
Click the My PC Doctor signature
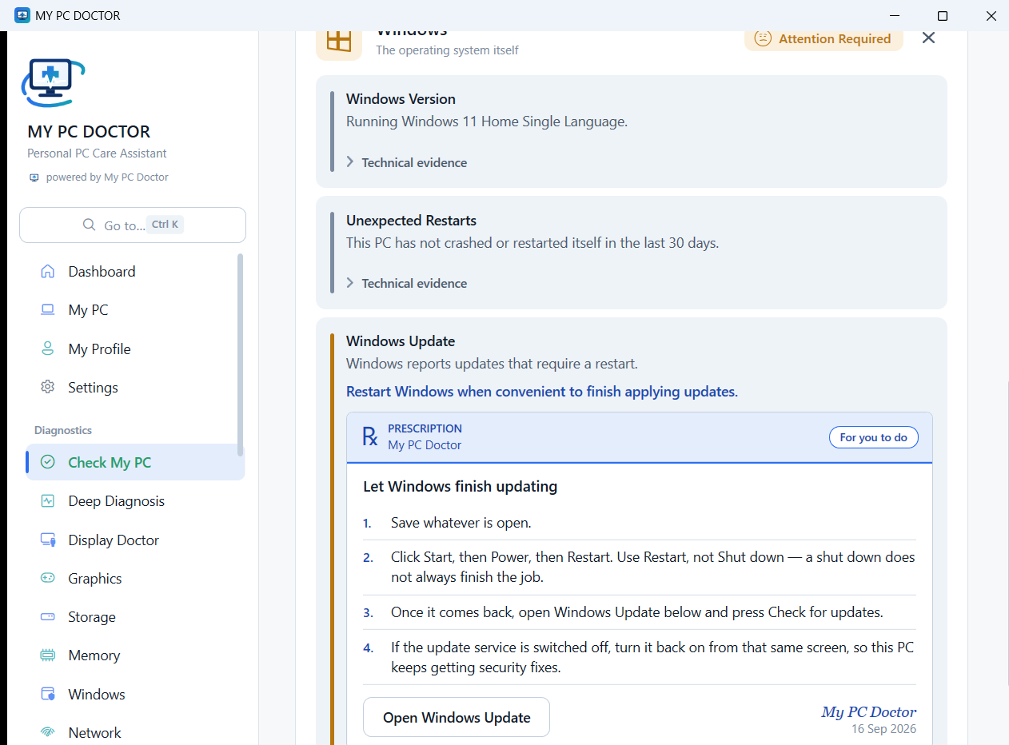point(869,711)
